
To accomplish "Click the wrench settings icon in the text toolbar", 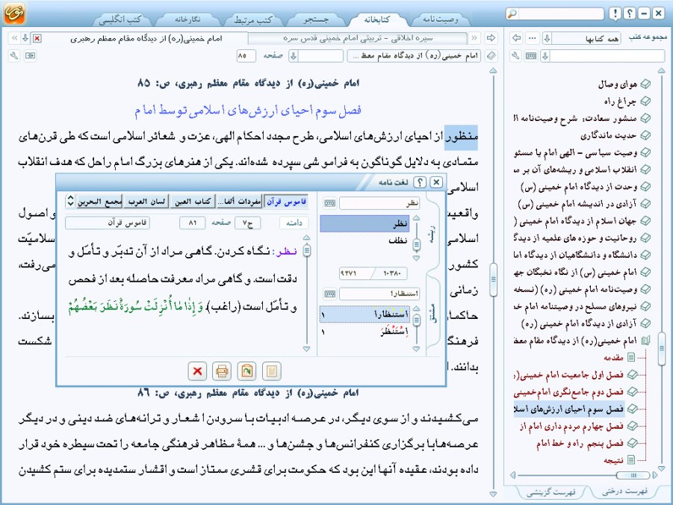I will pos(14,56).
